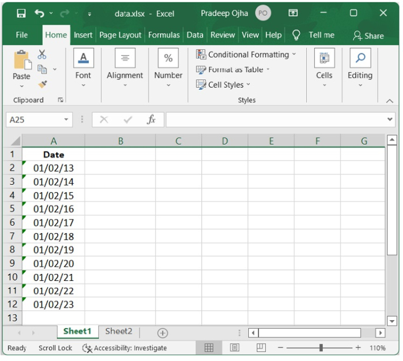Undo the last action

(40, 13)
